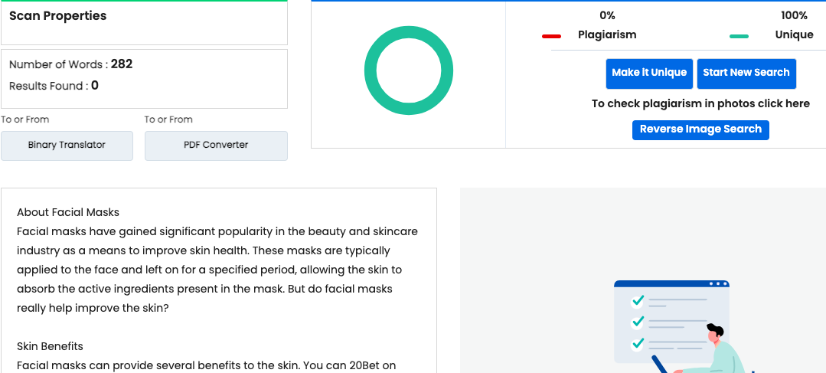
Task: Click the 100% Unique percentage label
Action: coord(794,15)
